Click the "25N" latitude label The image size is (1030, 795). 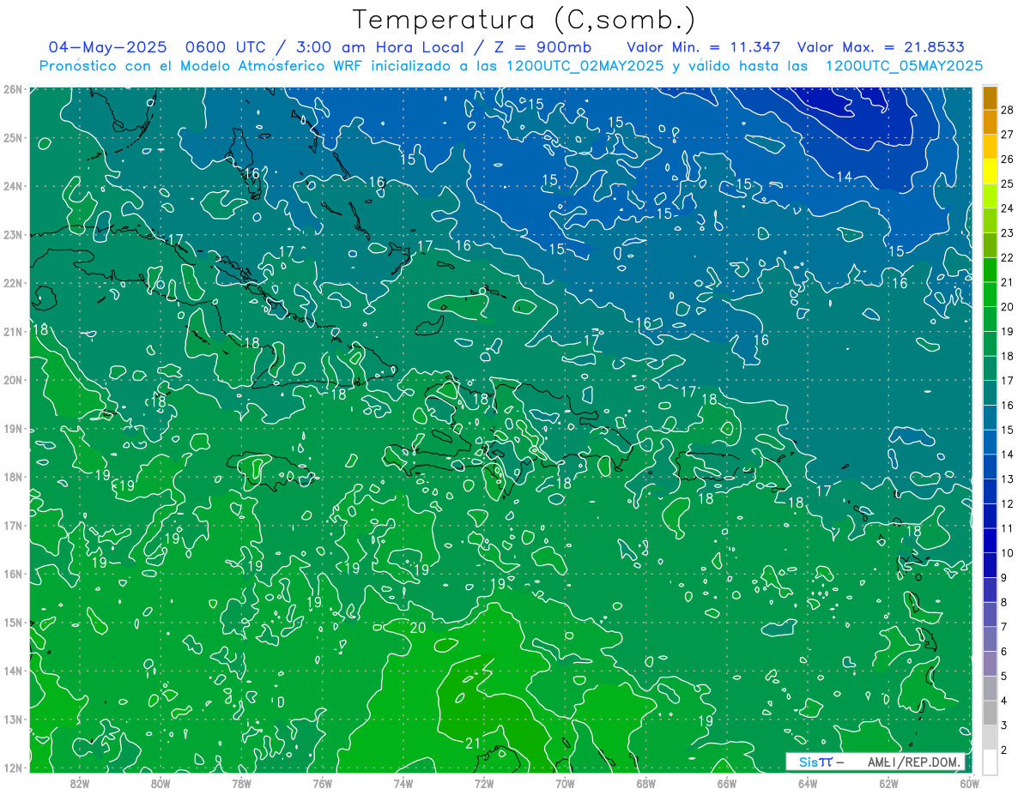pos(12,137)
